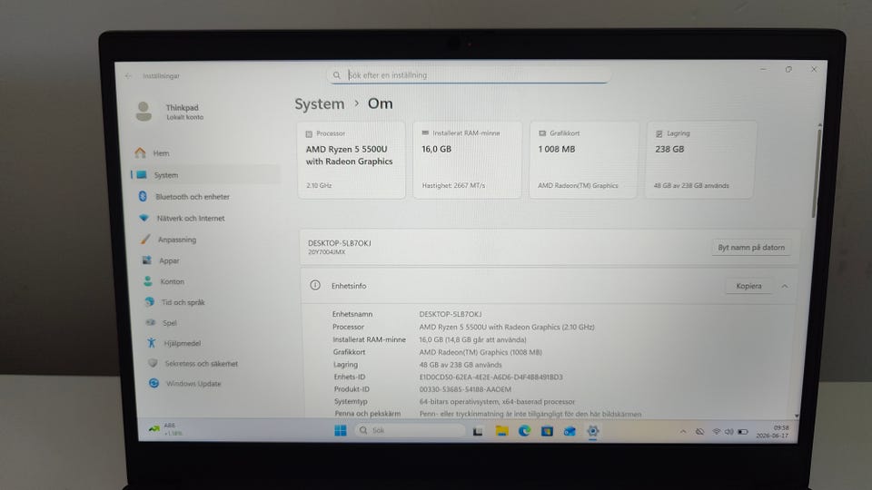
Task: Click the System breadcrumb link
Action: pos(319,103)
